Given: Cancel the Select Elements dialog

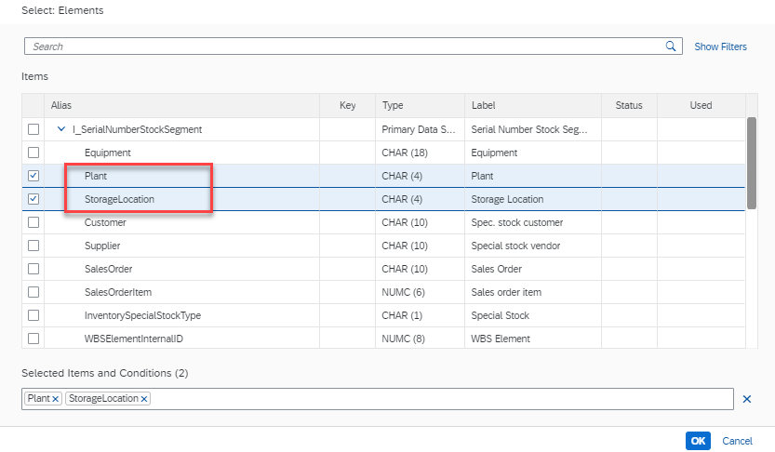Looking at the screenshot, I should point(737,441).
